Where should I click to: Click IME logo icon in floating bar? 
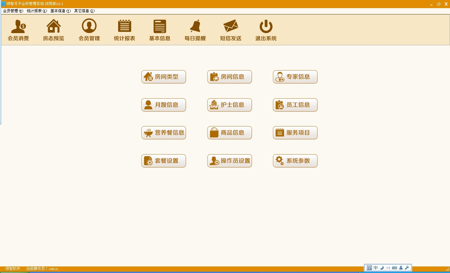(369, 268)
